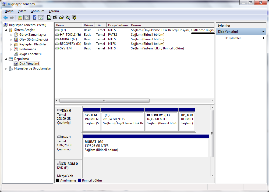Select the HP_TOOLS (E:) volume row
Viewport: 269px width, 192px height.
pyautogui.click(x=134, y=35)
